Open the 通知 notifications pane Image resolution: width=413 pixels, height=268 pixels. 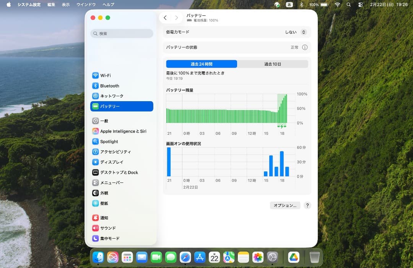[x=106, y=218]
